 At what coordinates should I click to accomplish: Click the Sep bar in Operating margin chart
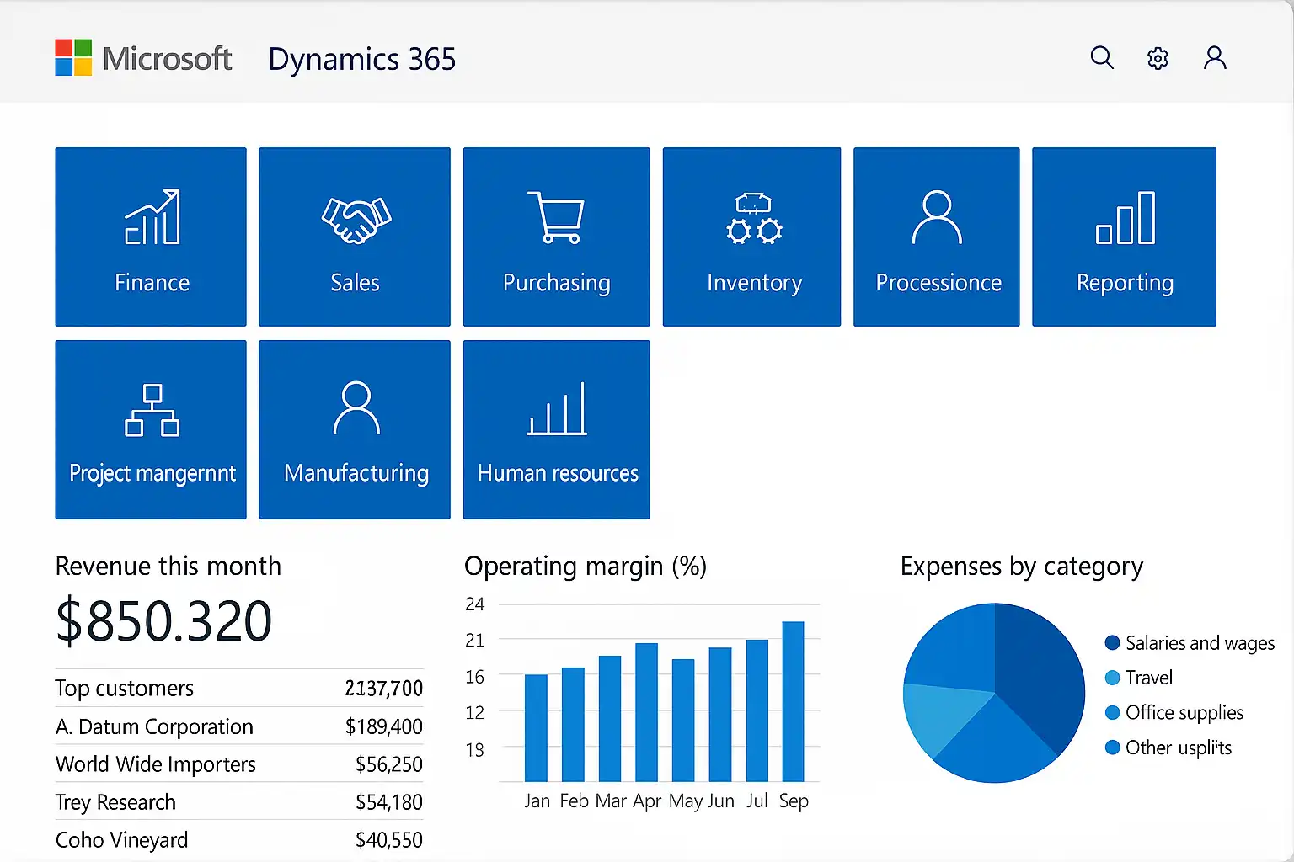pos(793,701)
